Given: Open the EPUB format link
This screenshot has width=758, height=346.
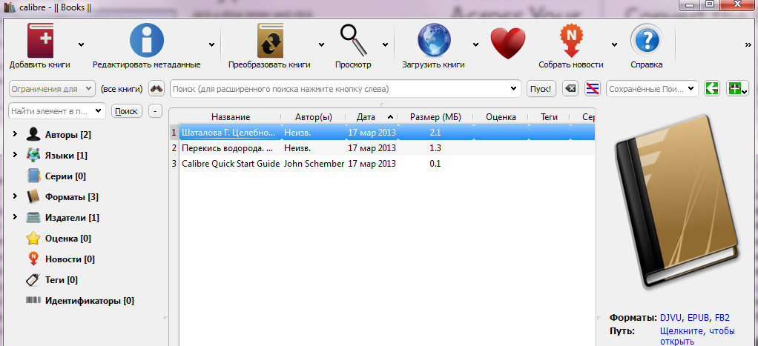Looking at the screenshot, I should coord(698,317).
